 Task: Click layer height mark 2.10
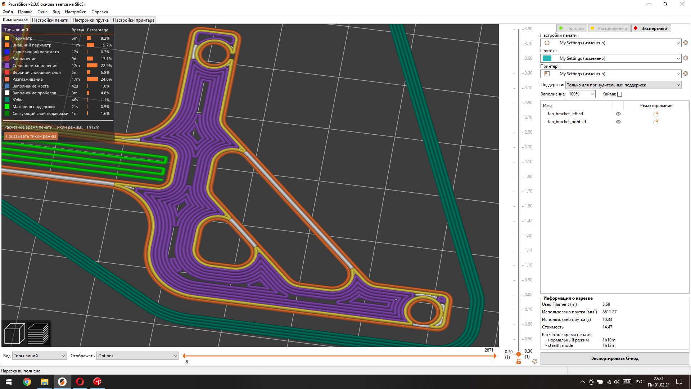(x=528, y=162)
